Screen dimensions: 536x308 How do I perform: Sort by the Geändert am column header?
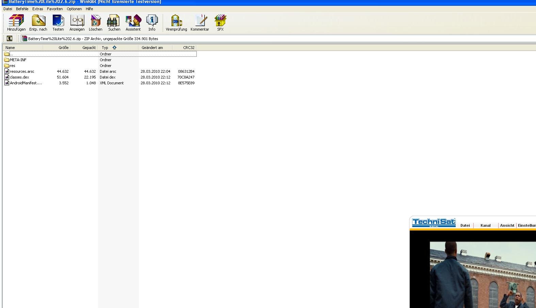click(156, 48)
